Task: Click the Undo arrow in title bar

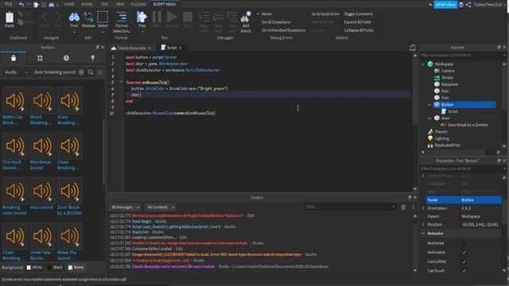Action: point(21,4)
